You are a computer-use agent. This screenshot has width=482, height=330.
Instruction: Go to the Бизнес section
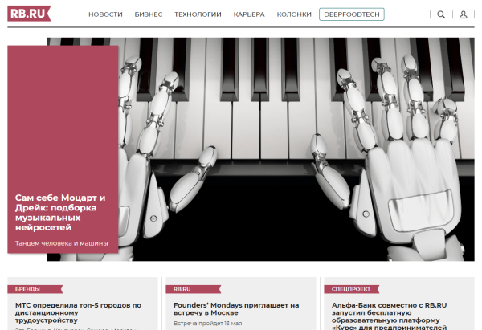tap(149, 14)
